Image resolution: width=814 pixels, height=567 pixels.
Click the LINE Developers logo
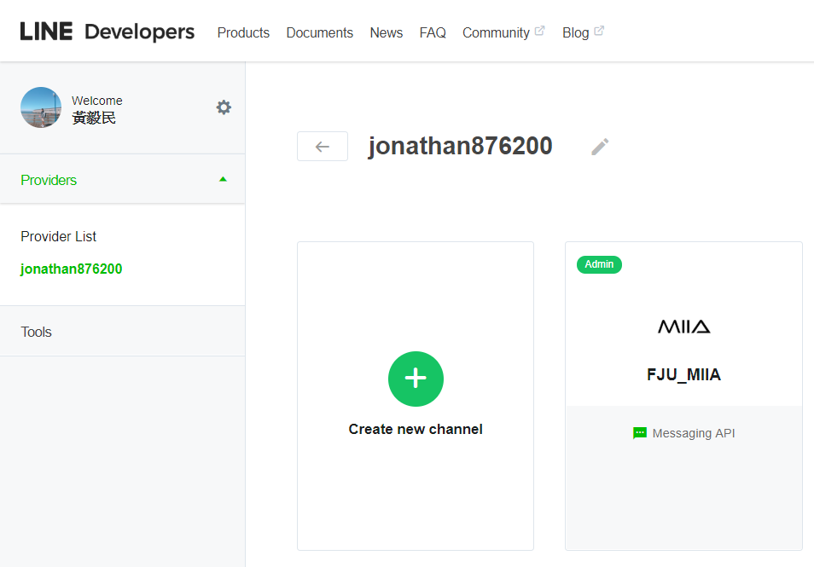pos(108,32)
